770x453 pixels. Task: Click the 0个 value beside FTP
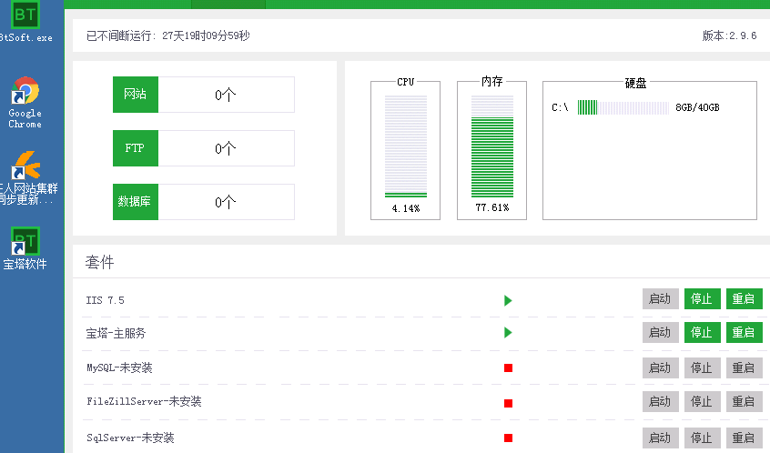(x=226, y=148)
